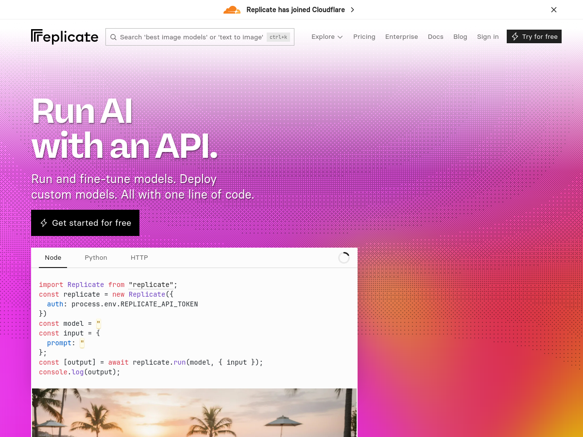Sign in to Replicate
This screenshot has width=583, height=437.
tap(488, 36)
